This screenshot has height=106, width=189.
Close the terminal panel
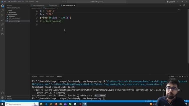point(187,77)
